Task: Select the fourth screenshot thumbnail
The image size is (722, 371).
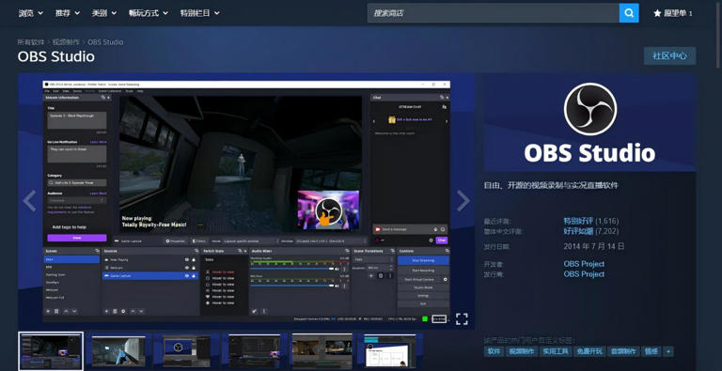Action: (x=254, y=350)
